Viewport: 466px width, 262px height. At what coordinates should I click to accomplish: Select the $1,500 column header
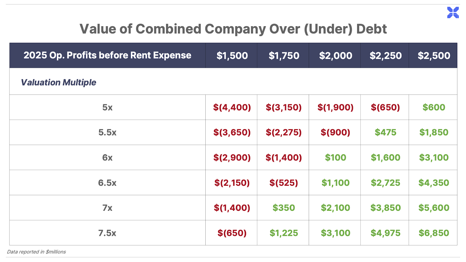232,56
